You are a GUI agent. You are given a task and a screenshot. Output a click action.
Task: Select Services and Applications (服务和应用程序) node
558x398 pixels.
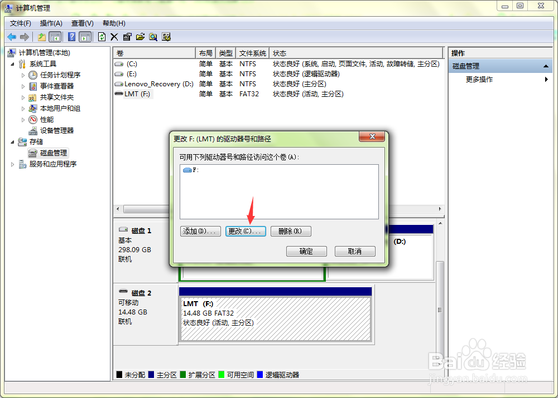(x=53, y=164)
